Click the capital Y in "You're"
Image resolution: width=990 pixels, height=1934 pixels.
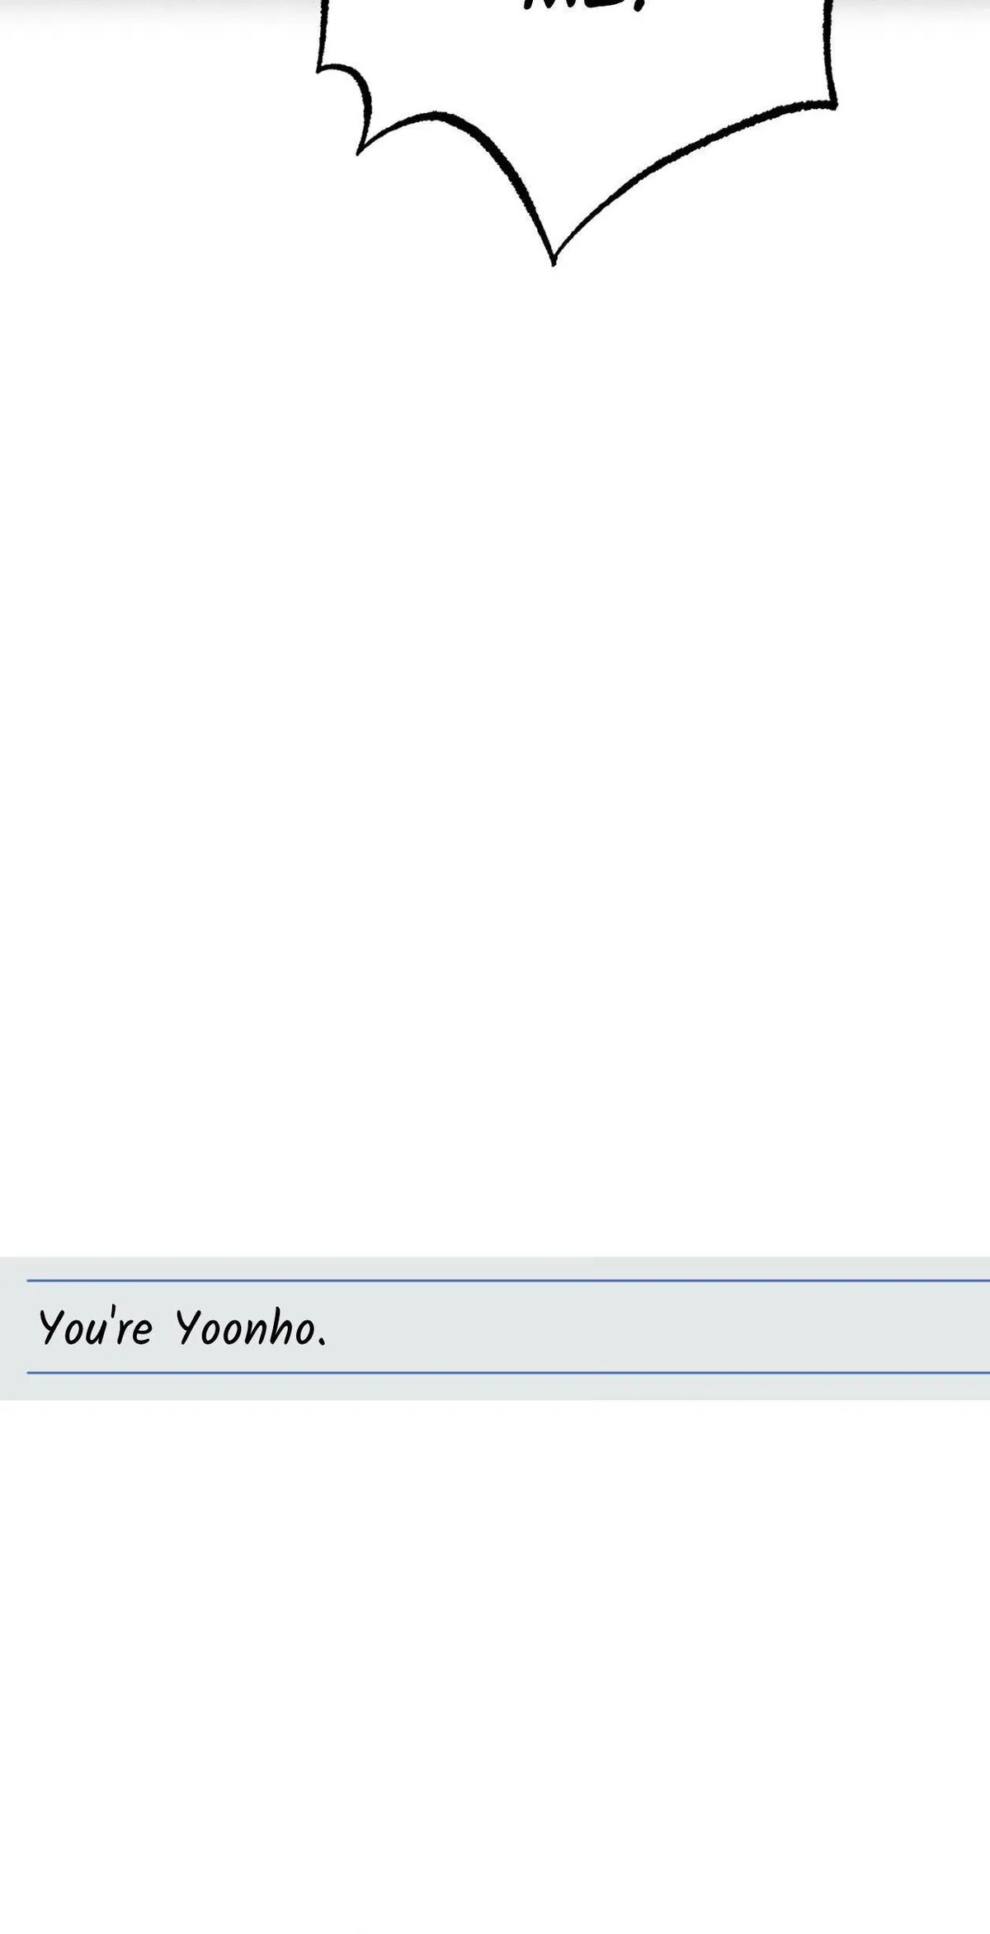click(x=52, y=1328)
